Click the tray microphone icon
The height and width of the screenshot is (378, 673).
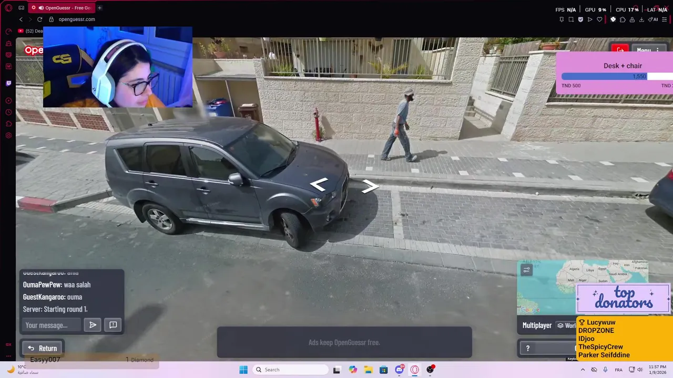[606, 370]
